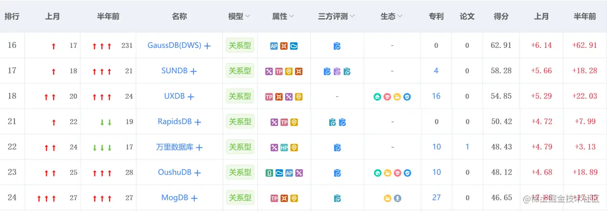Click the green house ecosystem icon in OushuDB row
This screenshot has height=211, width=607.
click(x=377, y=173)
